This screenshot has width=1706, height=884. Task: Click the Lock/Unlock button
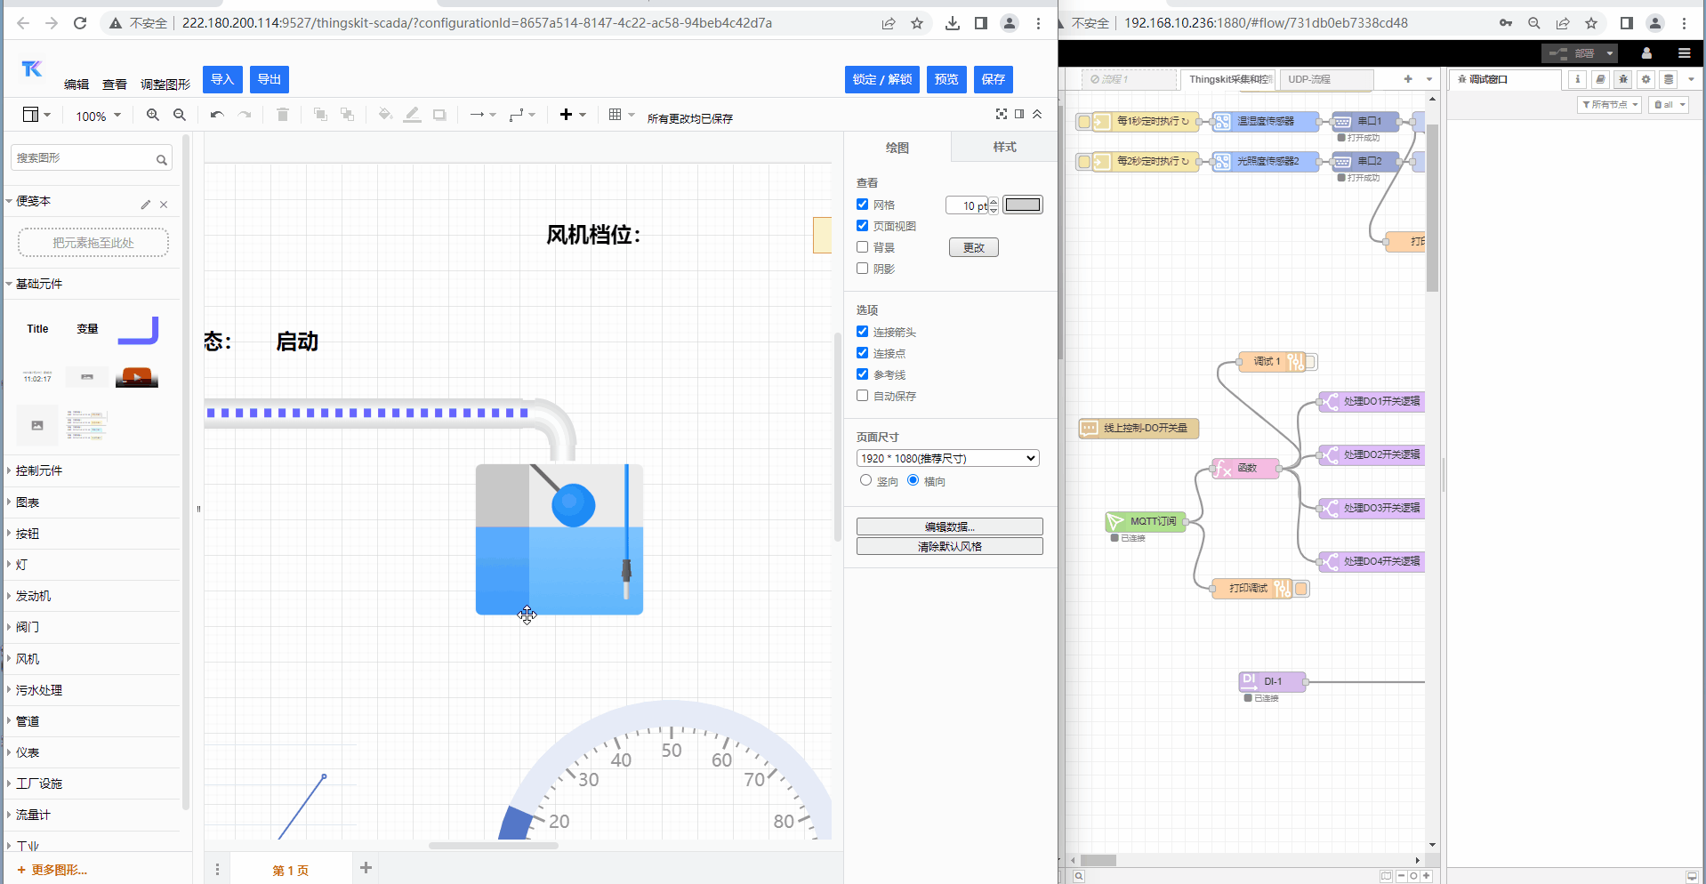point(882,79)
